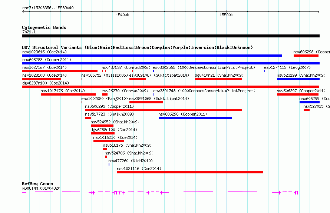330x213 pixels.
Task: Open the nsv366752 (Mills2006) label
Action: click(105, 75)
